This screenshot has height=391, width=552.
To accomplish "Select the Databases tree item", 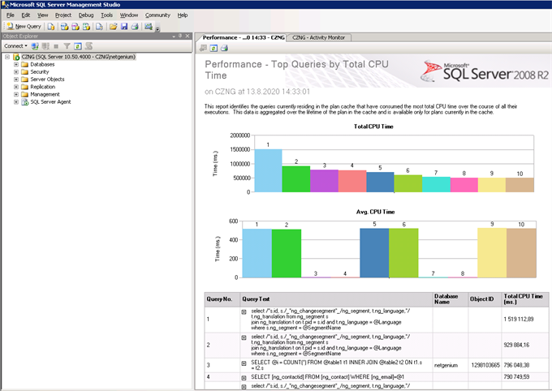I will (x=42, y=64).
